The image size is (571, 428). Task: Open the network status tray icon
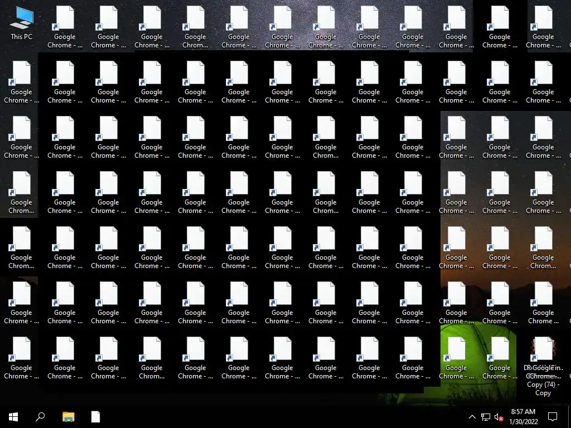click(x=486, y=417)
